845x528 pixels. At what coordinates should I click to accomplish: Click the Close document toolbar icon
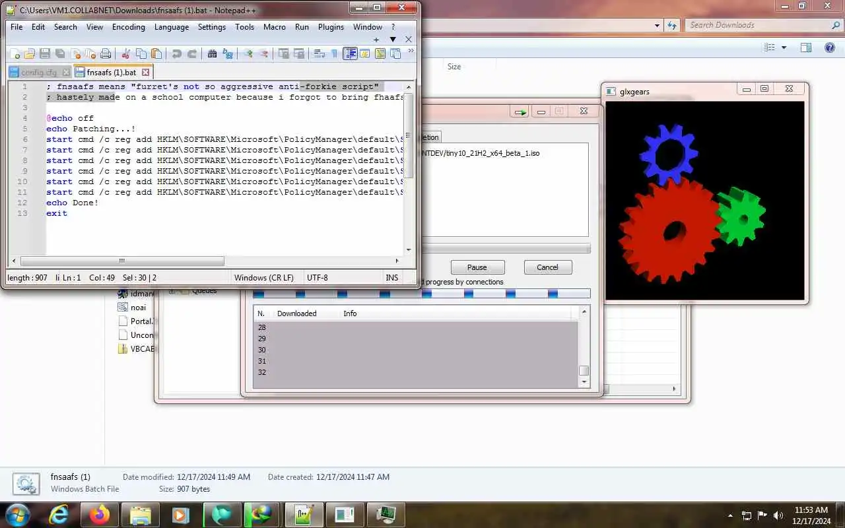[75, 54]
